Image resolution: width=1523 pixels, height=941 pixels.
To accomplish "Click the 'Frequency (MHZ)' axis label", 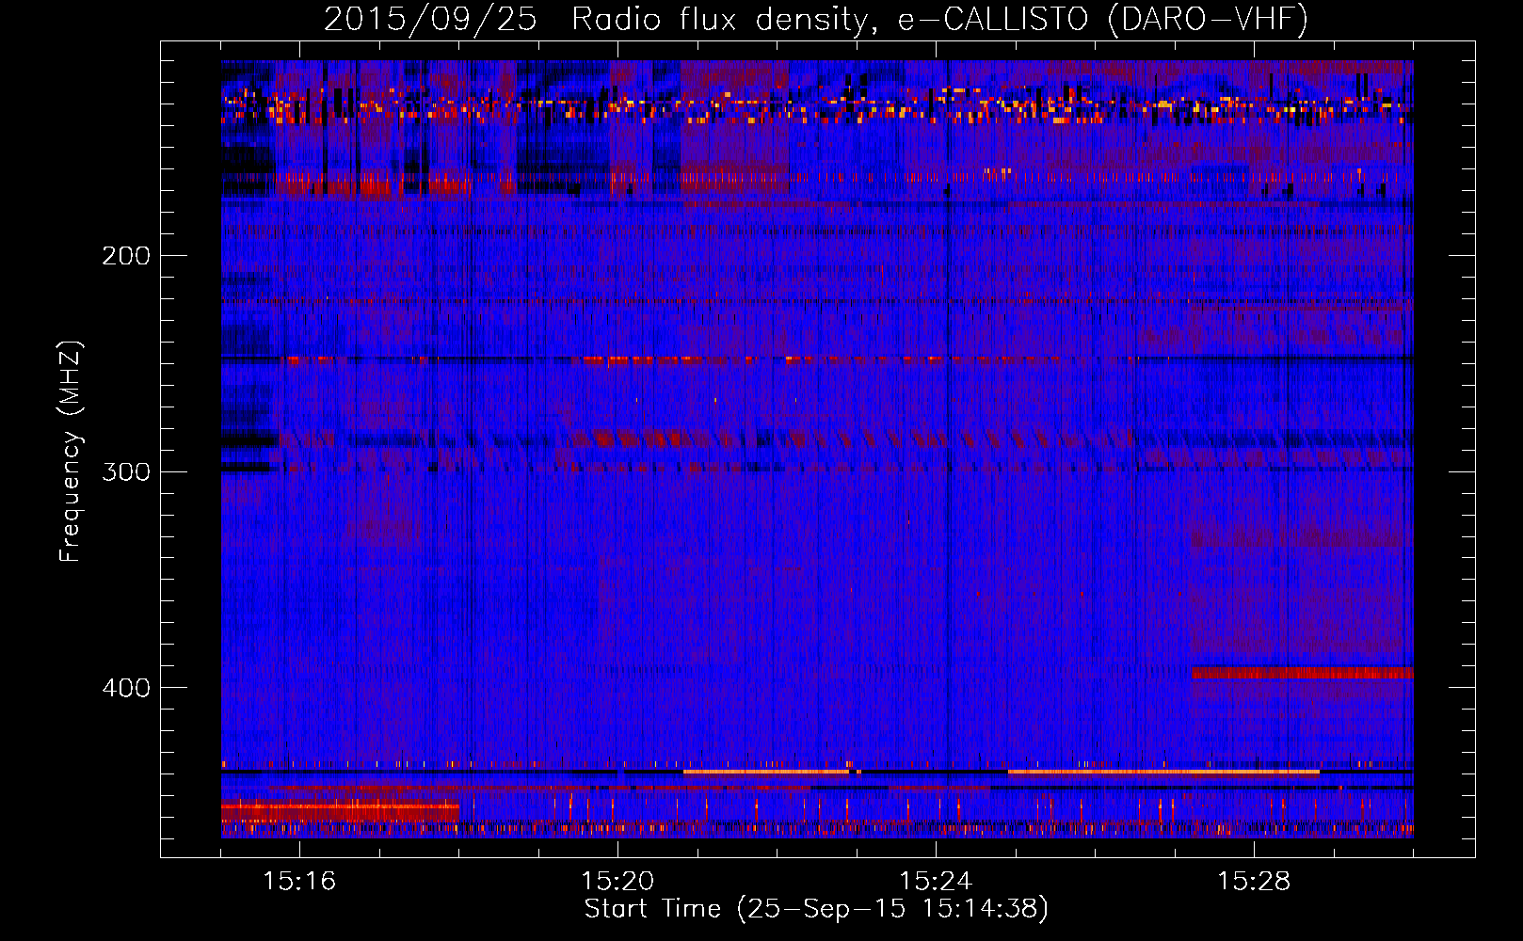I will (71, 452).
